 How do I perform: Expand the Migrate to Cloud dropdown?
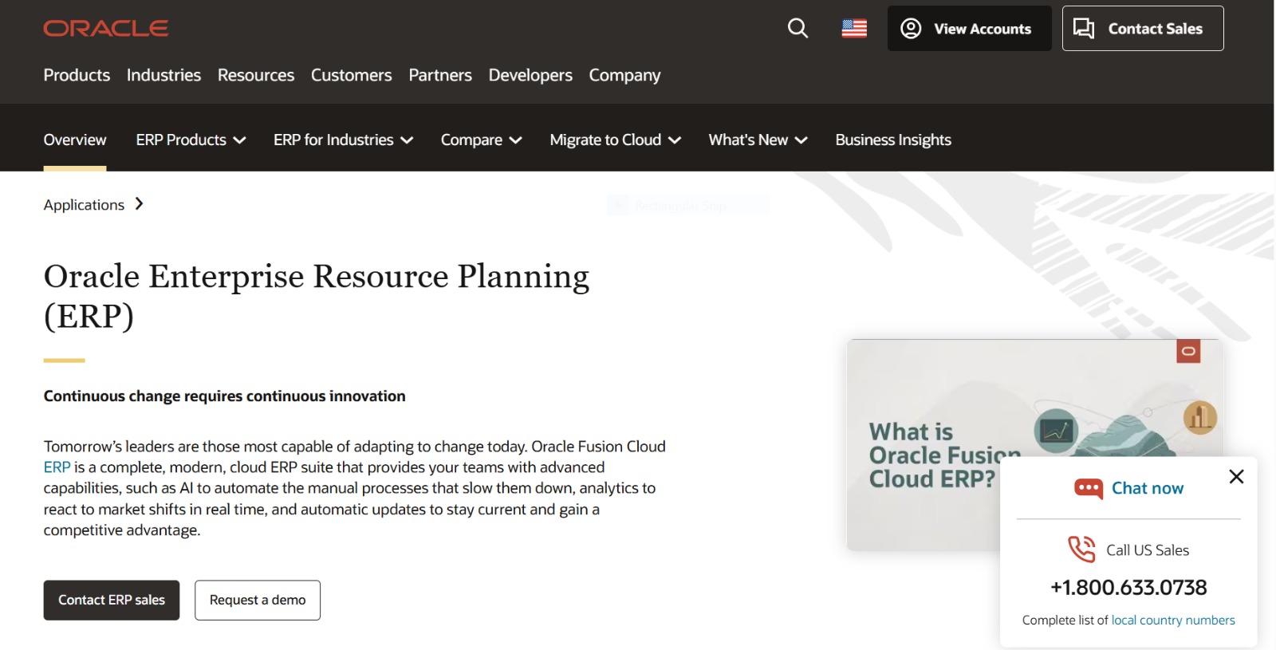pyautogui.click(x=615, y=140)
